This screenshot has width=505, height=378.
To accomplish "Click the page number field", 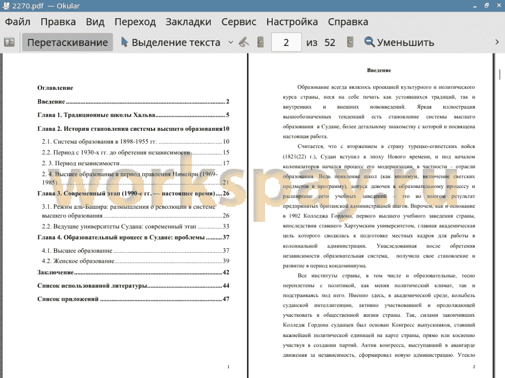I will 286,42.
